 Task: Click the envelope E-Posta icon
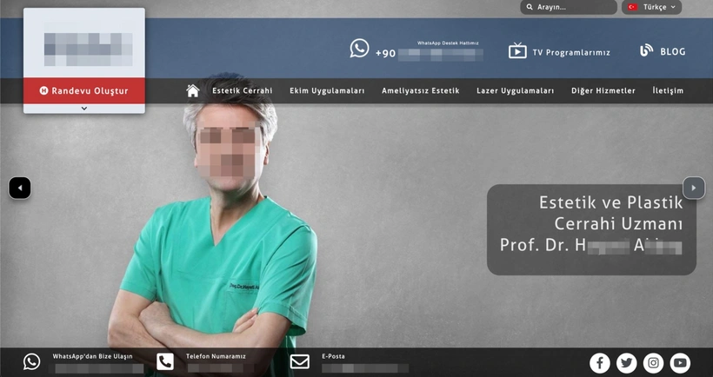coord(299,361)
